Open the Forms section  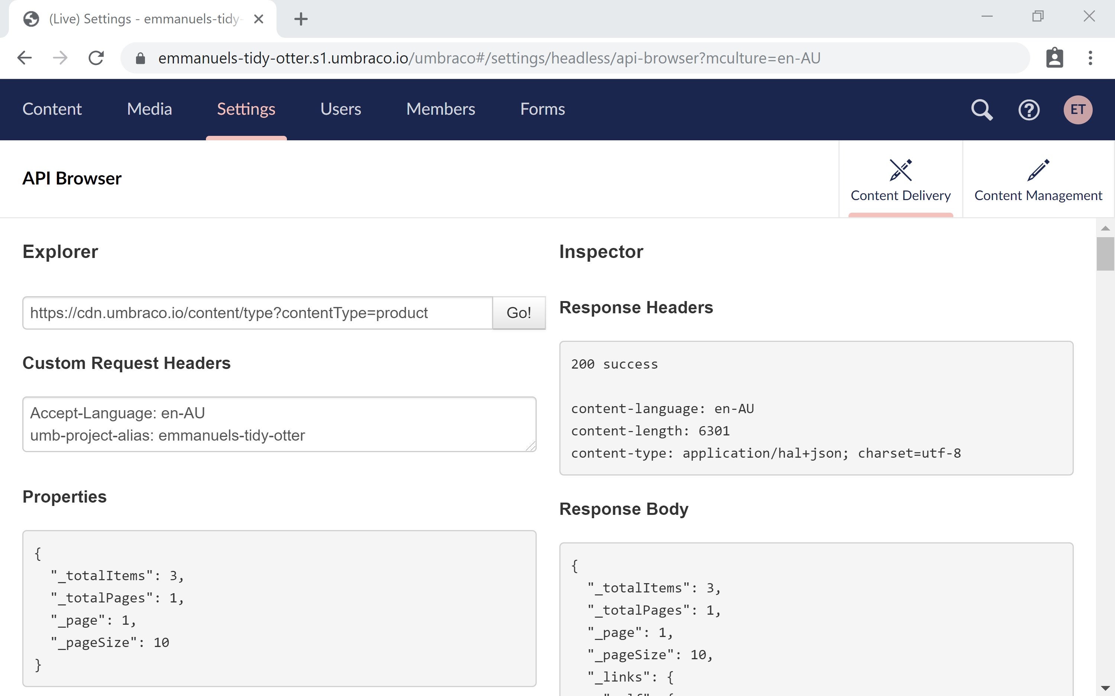(542, 110)
